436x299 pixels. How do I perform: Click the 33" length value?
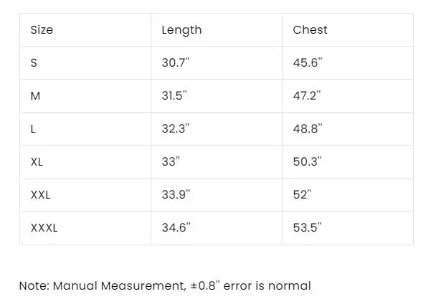[171, 161]
